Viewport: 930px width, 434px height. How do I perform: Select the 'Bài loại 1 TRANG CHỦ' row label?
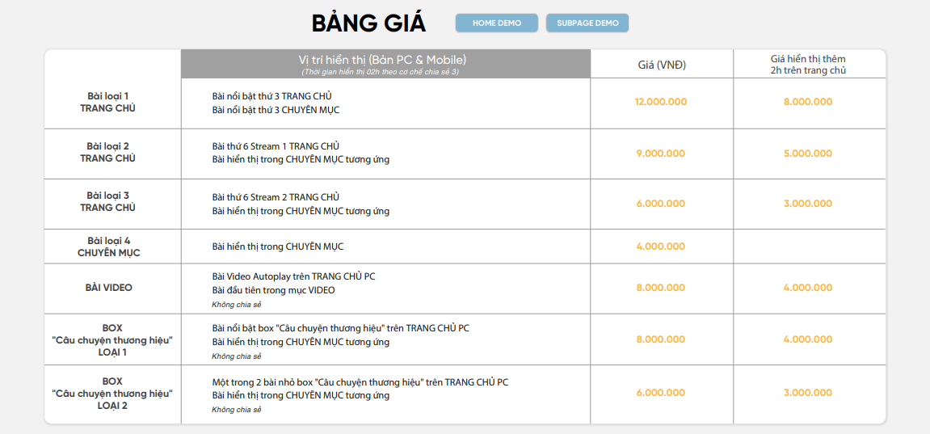click(108, 102)
